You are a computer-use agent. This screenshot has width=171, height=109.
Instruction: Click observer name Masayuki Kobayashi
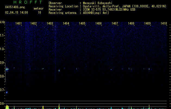pyautogui.click(x=98, y=3)
